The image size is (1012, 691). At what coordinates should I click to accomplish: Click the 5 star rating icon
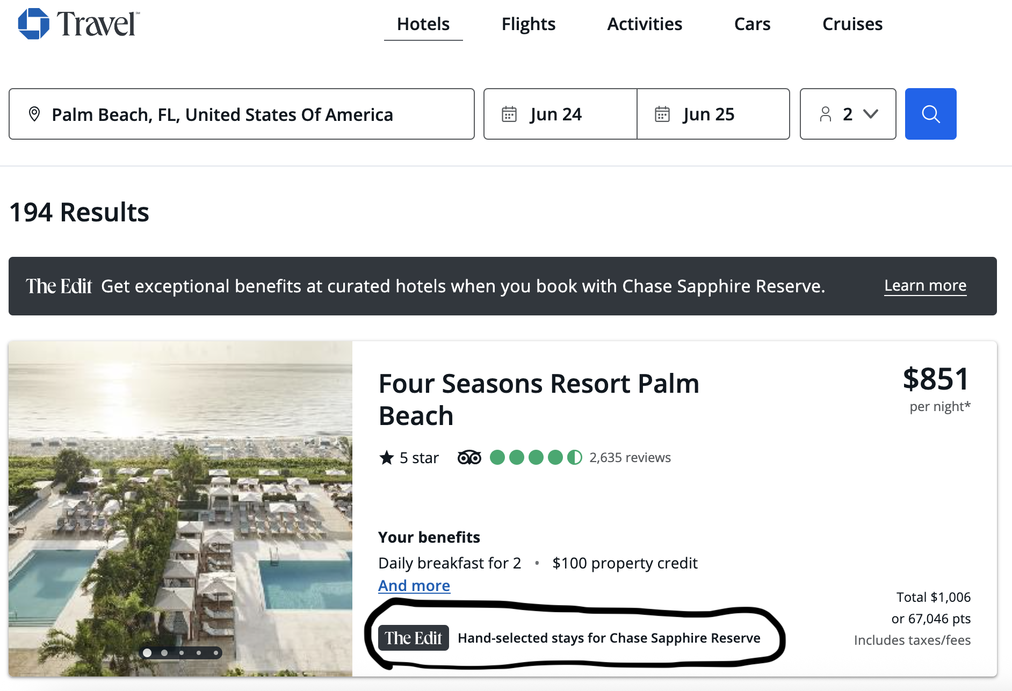(x=386, y=458)
